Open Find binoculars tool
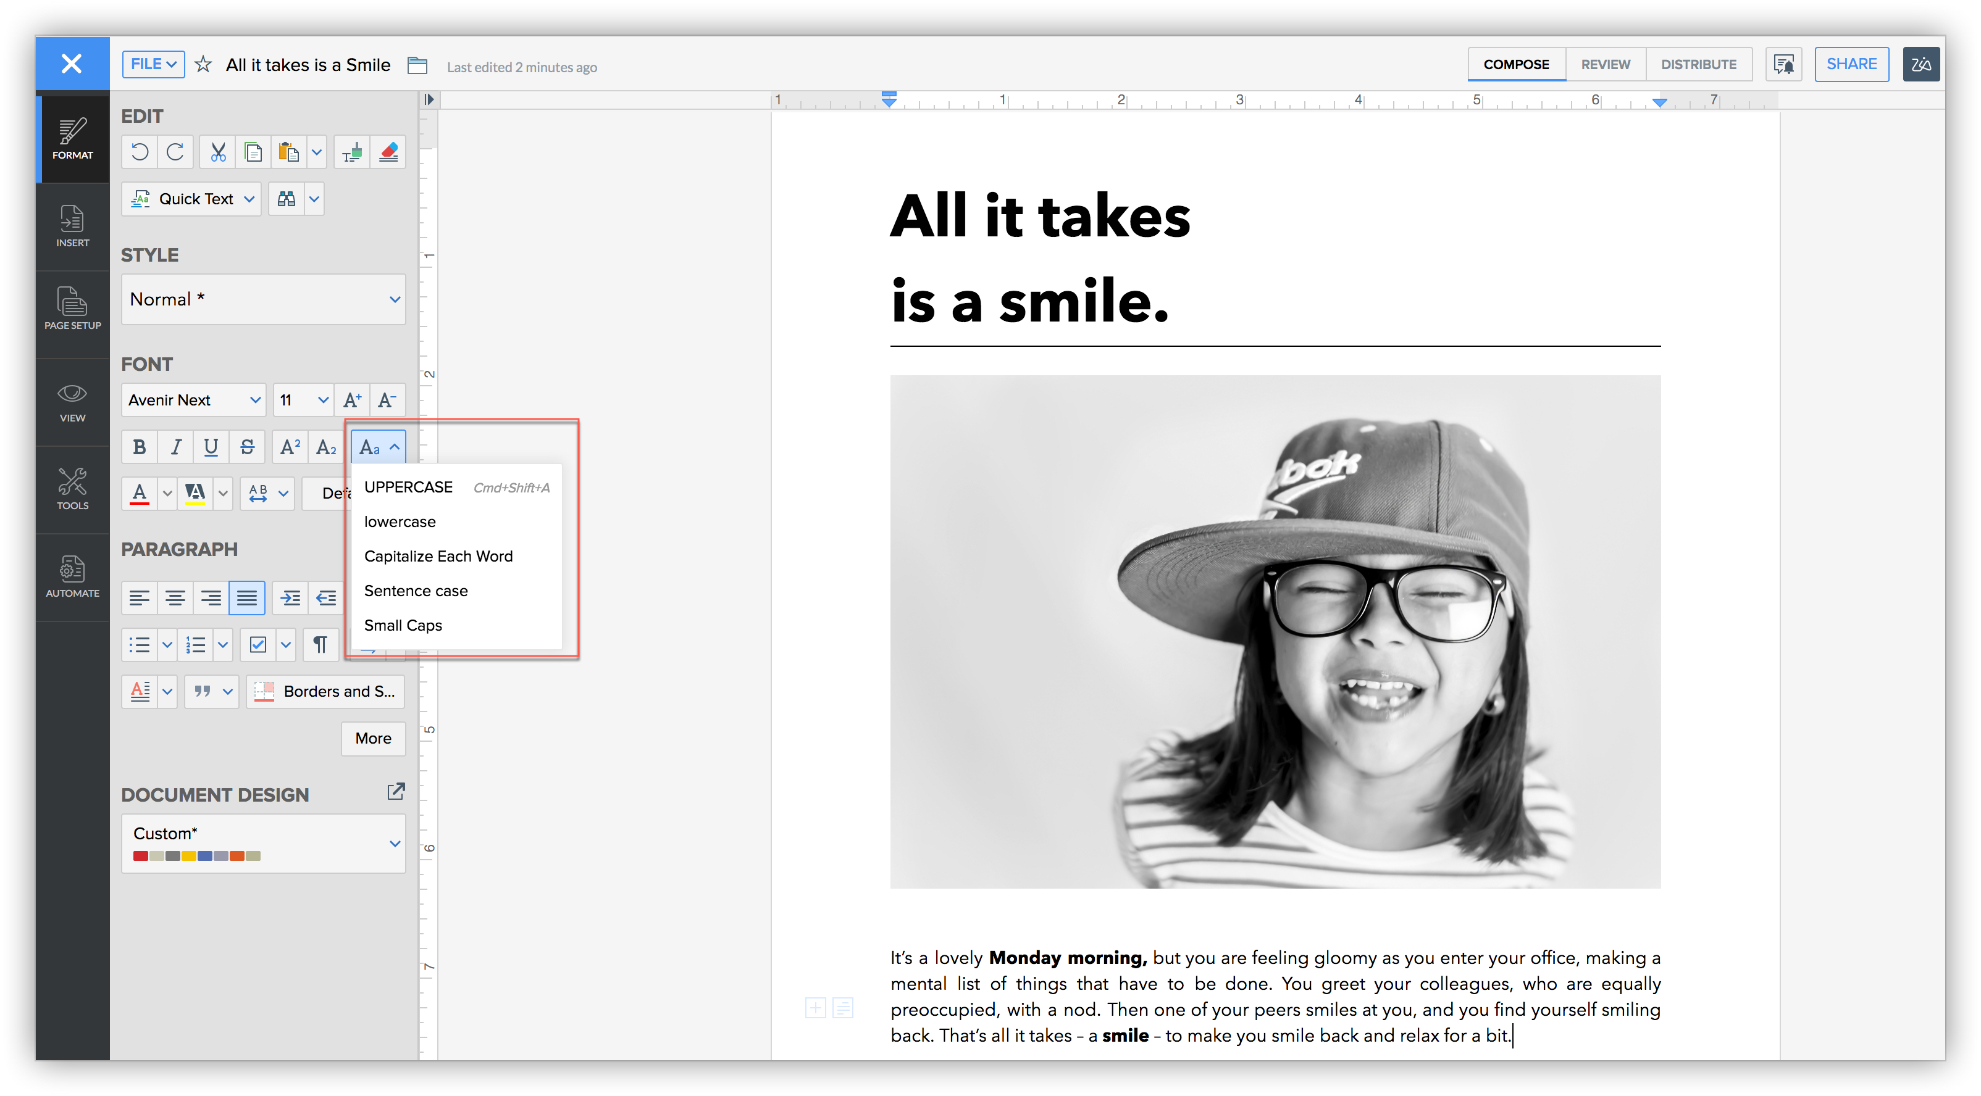 286,199
